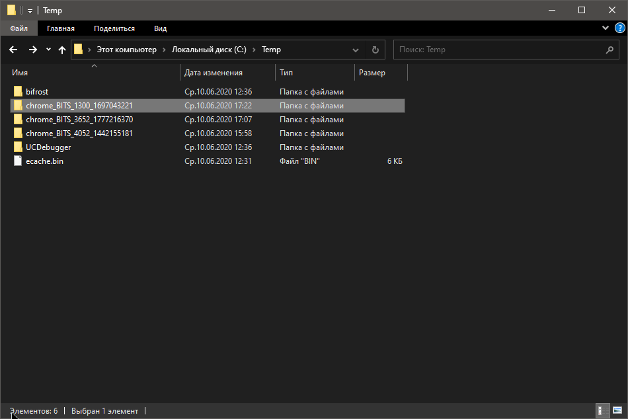Image resolution: width=628 pixels, height=419 pixels.
Task: Select the bifrost folder icon
Action: click(18, 91)
